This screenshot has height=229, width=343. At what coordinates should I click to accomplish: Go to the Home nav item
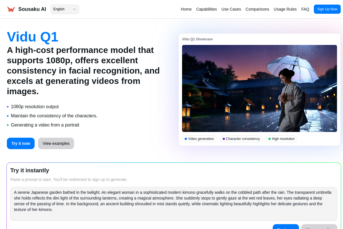[x=186, y=9]
